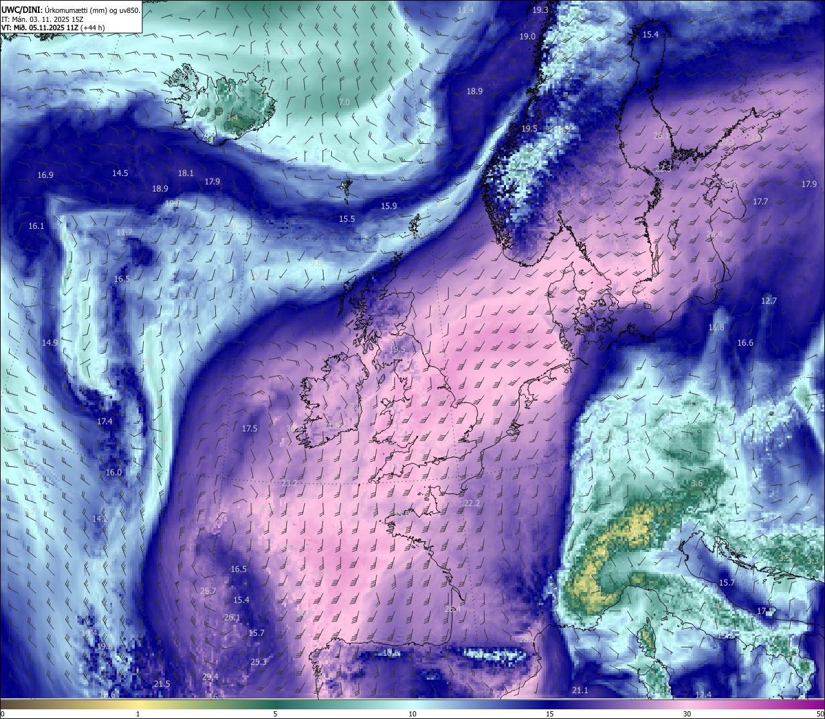Click the '15.5' value label

tap(347, 219)
